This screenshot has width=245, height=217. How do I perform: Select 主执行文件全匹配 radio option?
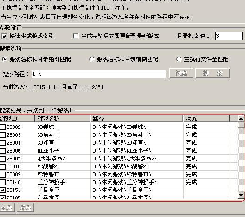[x=179, y=59]
